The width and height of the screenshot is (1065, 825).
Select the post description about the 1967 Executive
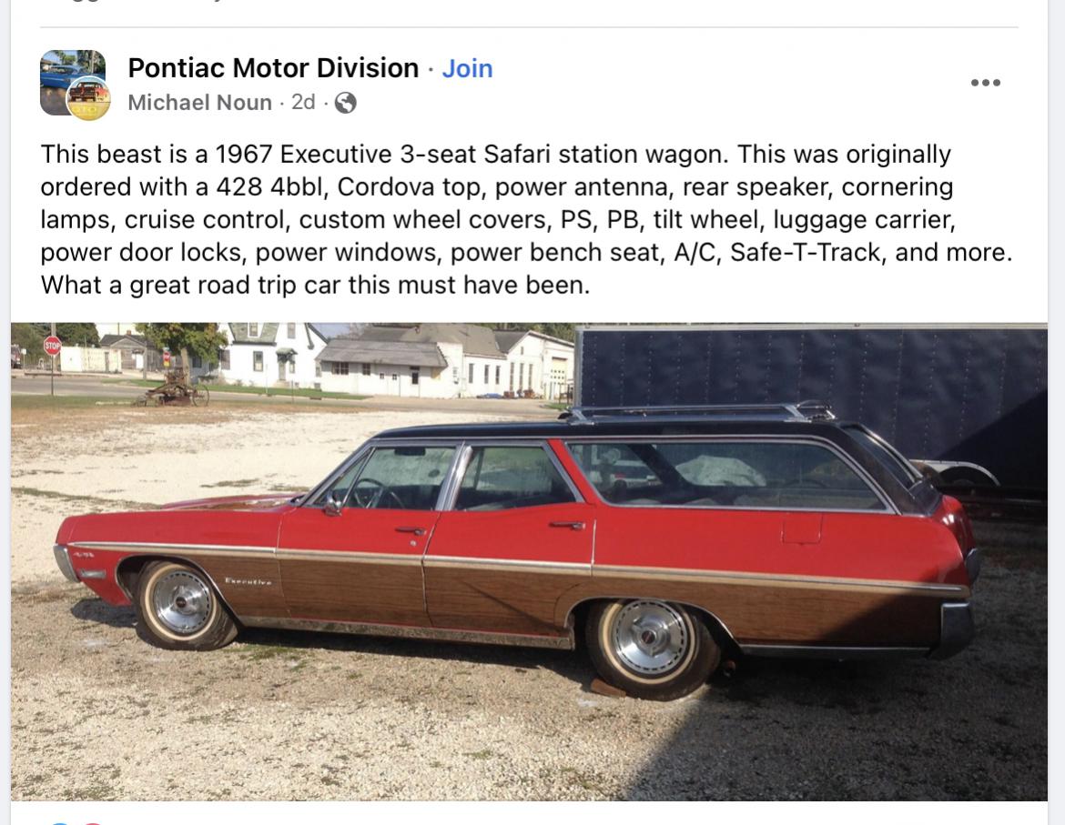(525, 219)
